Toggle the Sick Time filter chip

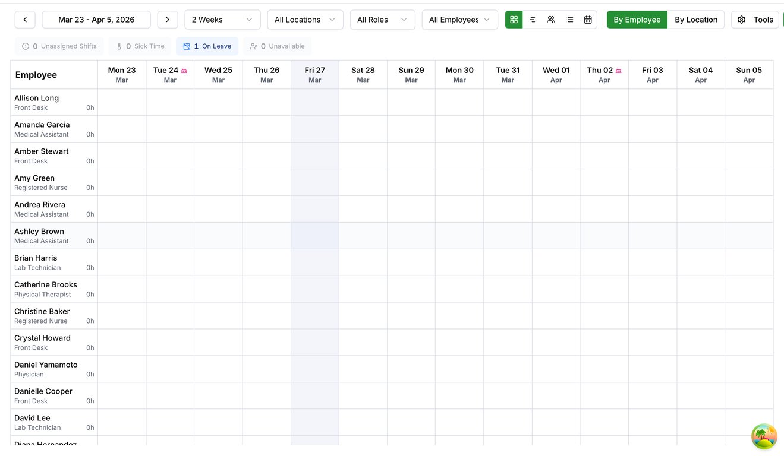pos(140,46)
